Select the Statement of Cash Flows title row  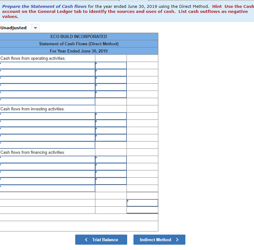[x=78, y=44]
